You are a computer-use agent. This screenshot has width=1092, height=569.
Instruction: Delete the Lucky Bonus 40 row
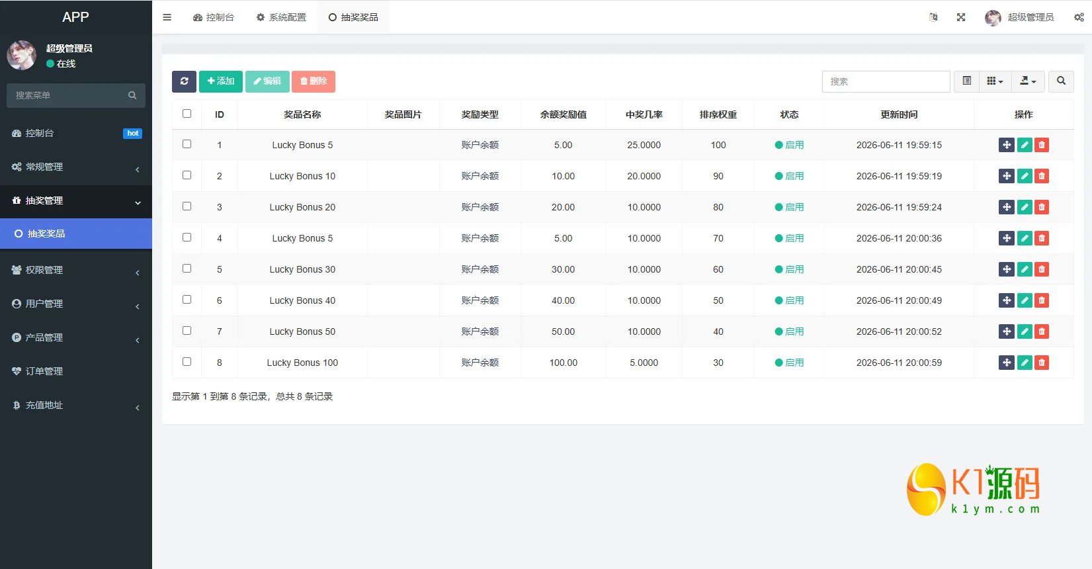pyautogui.click(x=1042, y=300)
